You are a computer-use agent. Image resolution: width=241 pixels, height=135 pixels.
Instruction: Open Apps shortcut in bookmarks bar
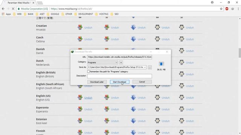coord(6,14)
